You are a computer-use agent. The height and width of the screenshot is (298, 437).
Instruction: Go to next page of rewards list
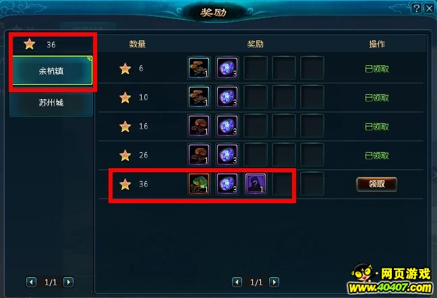274,282
